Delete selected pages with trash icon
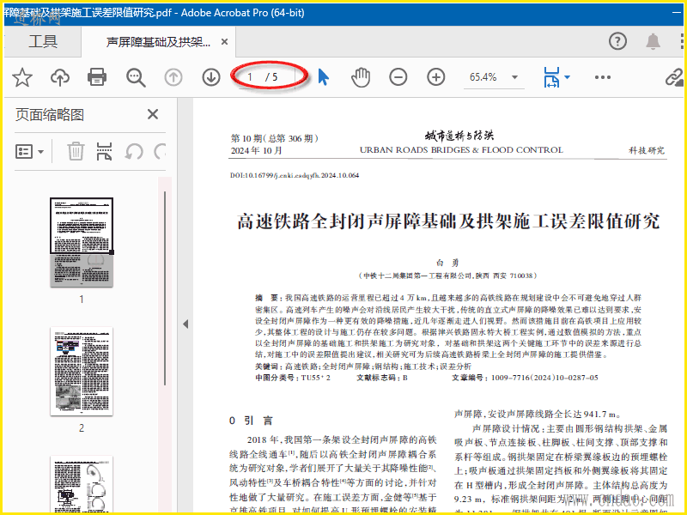This screenshot has height=515, width=687. tap(76, 152)
